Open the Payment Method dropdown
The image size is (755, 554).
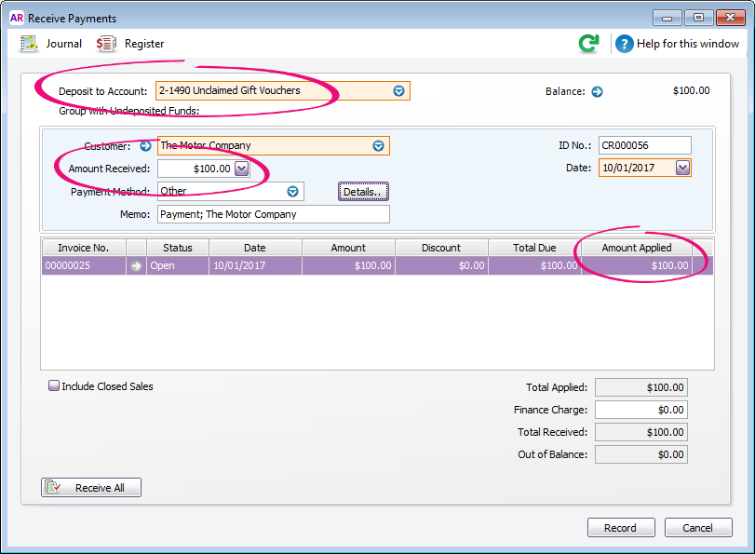click(x=292, y=191)
